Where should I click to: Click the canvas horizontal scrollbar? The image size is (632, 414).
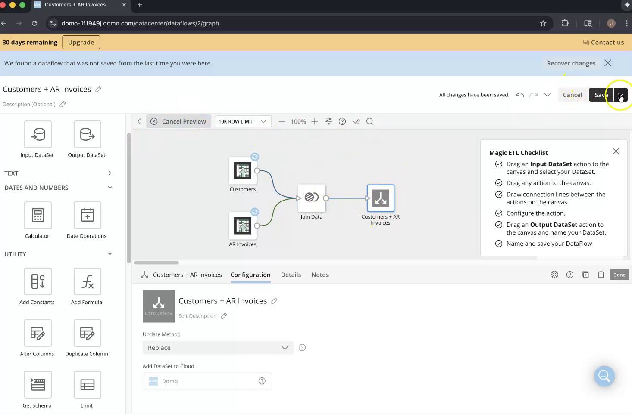click(x=156, y=263)
